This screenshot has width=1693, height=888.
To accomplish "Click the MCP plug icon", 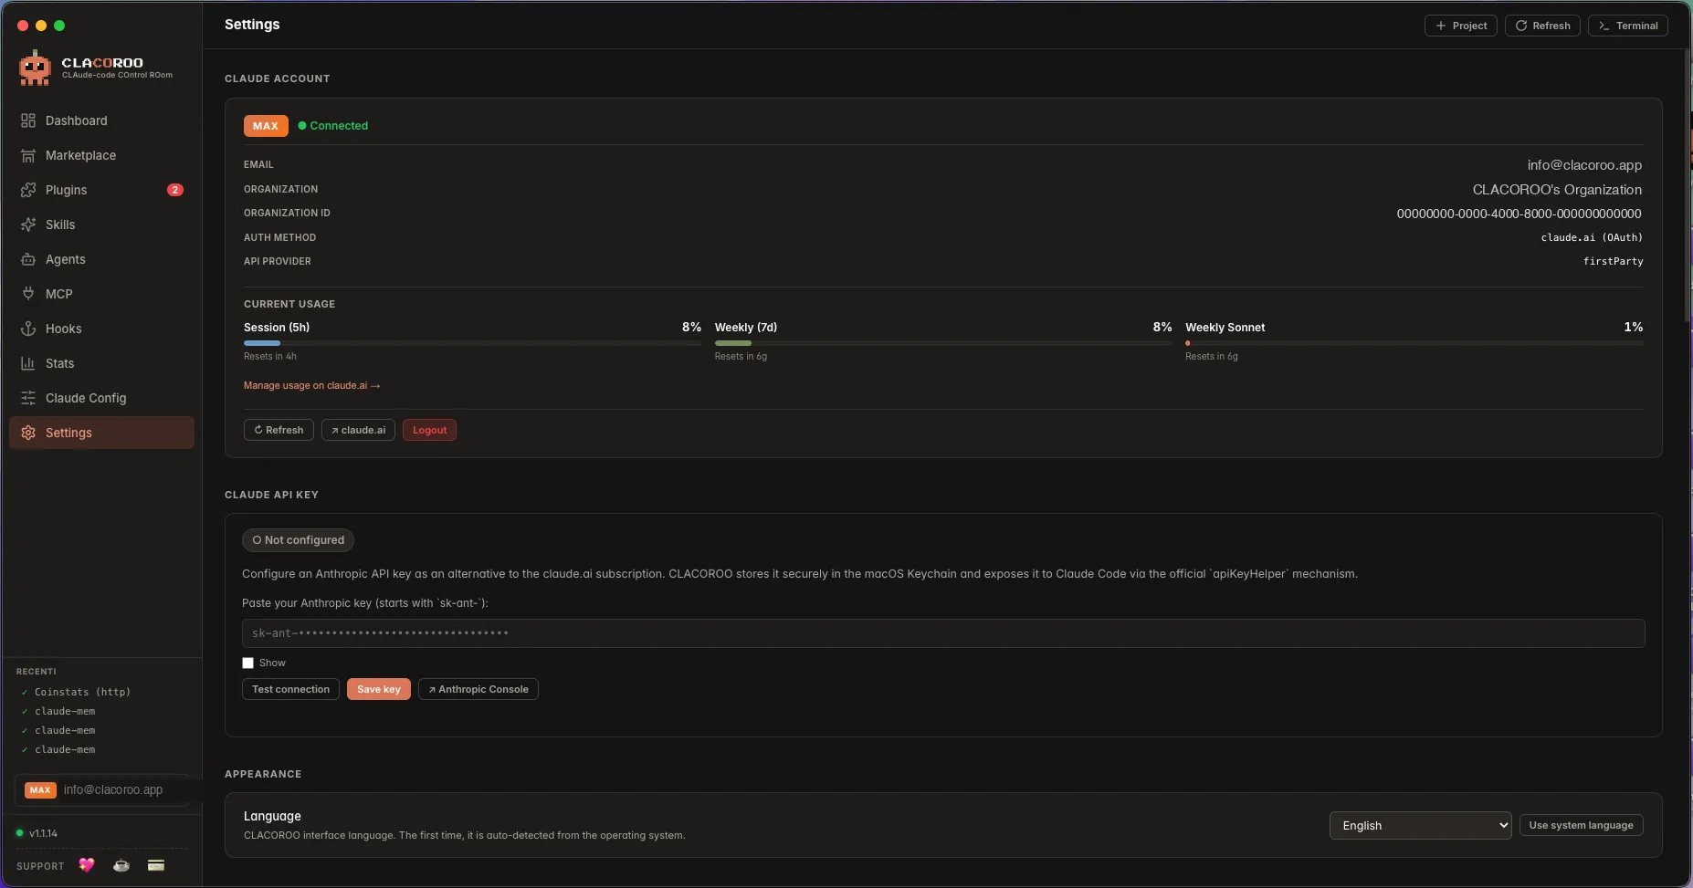I will pyautogui.click(x=28, y=294).
